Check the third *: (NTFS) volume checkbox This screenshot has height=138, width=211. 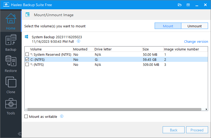click(27, 64)
